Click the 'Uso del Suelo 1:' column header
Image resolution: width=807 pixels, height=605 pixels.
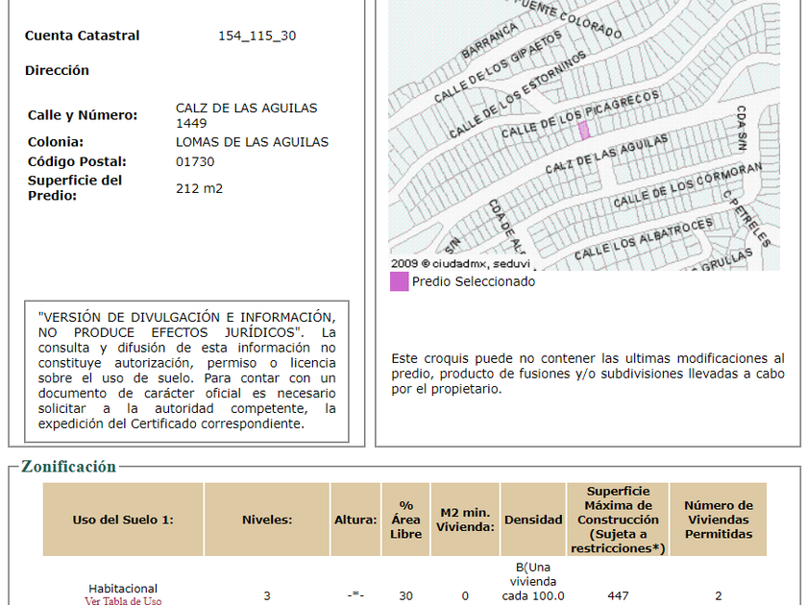[x=123, y=520]
